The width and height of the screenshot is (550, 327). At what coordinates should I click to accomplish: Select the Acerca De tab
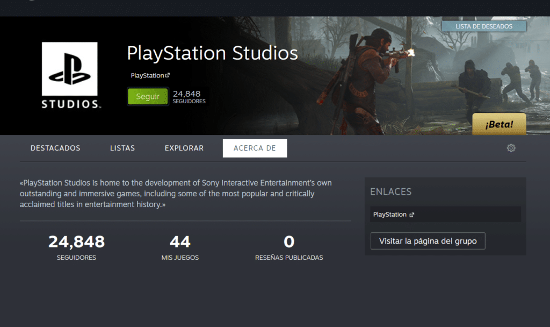255,148
